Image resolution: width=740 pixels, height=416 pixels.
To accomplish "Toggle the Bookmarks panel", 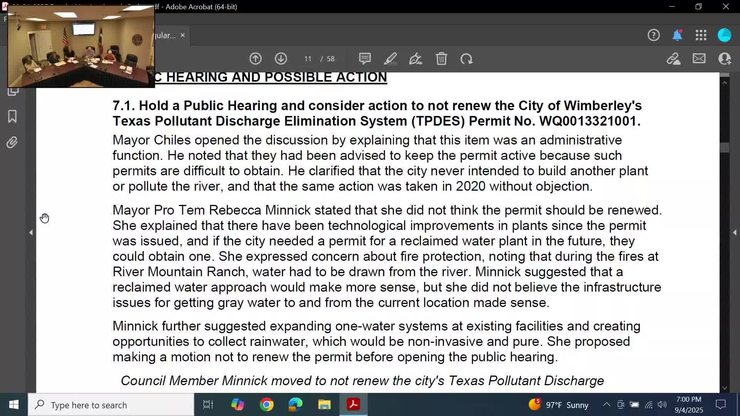I will pos(12,116).
